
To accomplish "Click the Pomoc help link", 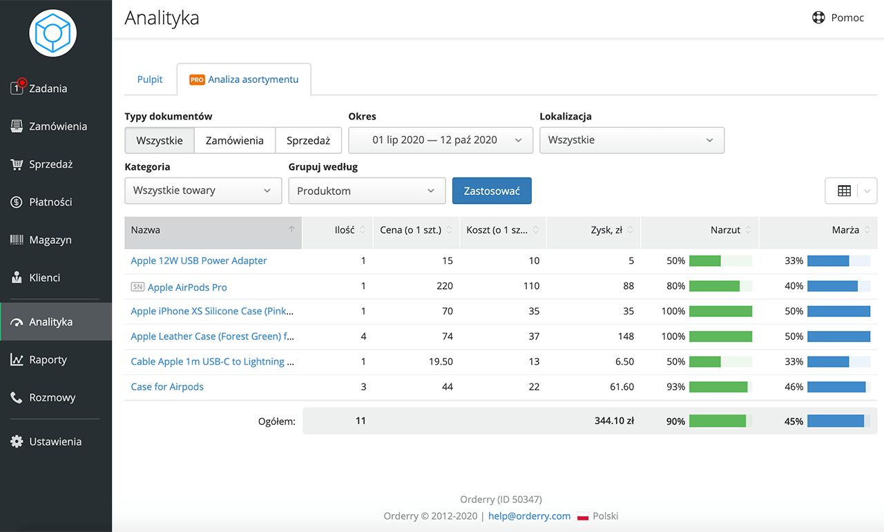I will pos(838,18).
